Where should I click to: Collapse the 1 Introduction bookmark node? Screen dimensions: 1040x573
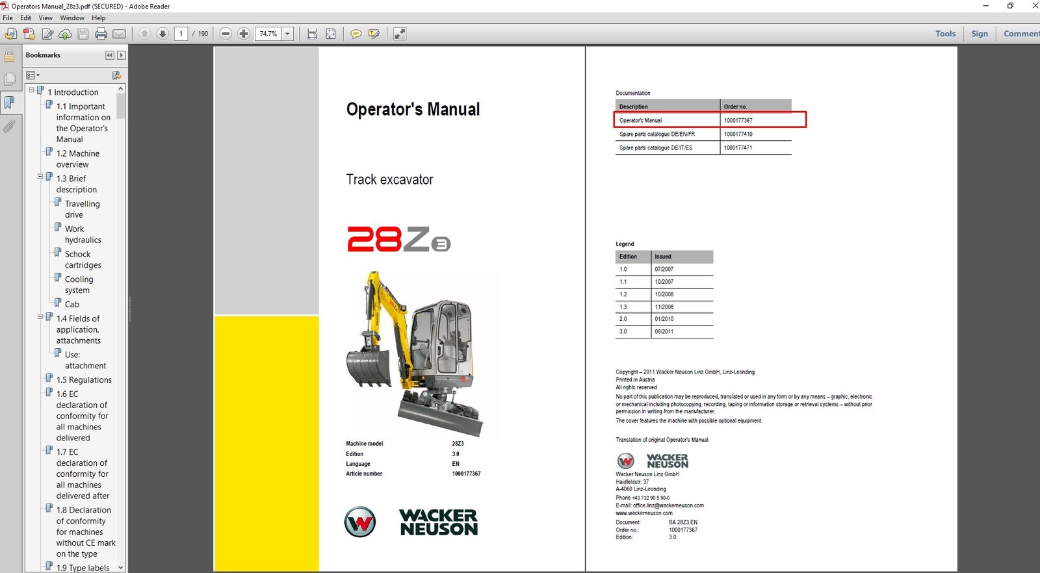pyautogui.click(x=31, y=90)
